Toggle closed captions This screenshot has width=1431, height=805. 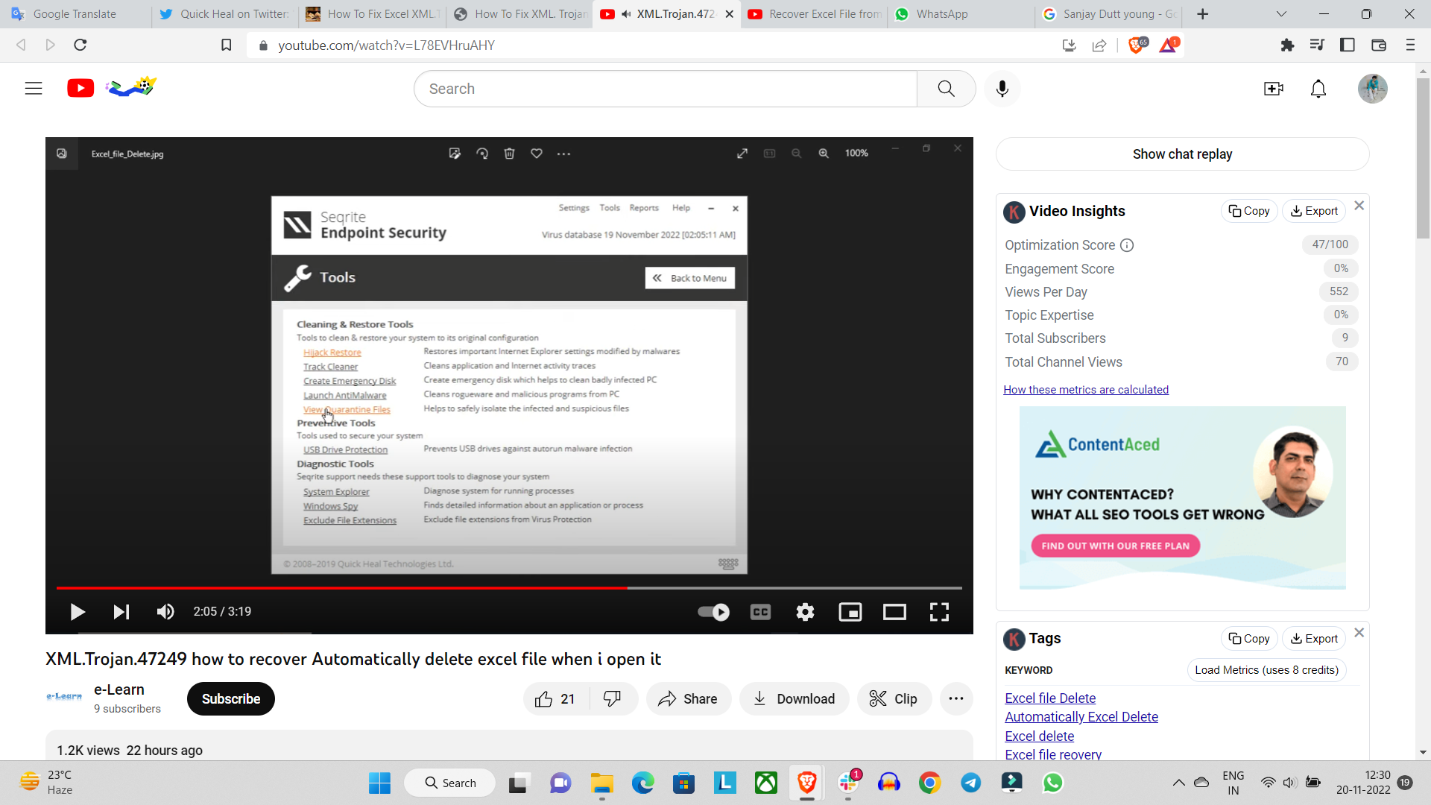pyautogui.click(x=760, y=612)
